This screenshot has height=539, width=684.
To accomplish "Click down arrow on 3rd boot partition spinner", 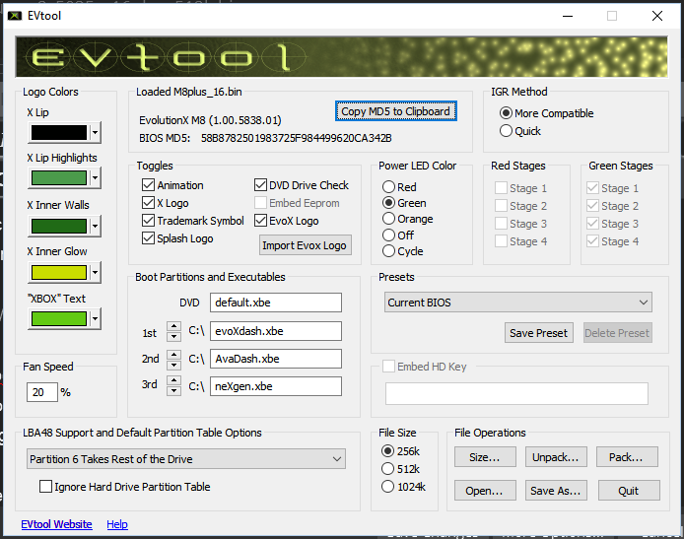I will (173, 392).
